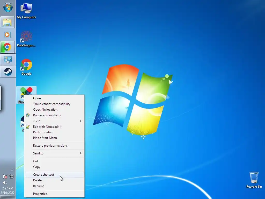This screenshot has height=199, width=265.
Task: Open the clock showing 2:27 PM
Action: pyautogui.click(x=8, y=190)
